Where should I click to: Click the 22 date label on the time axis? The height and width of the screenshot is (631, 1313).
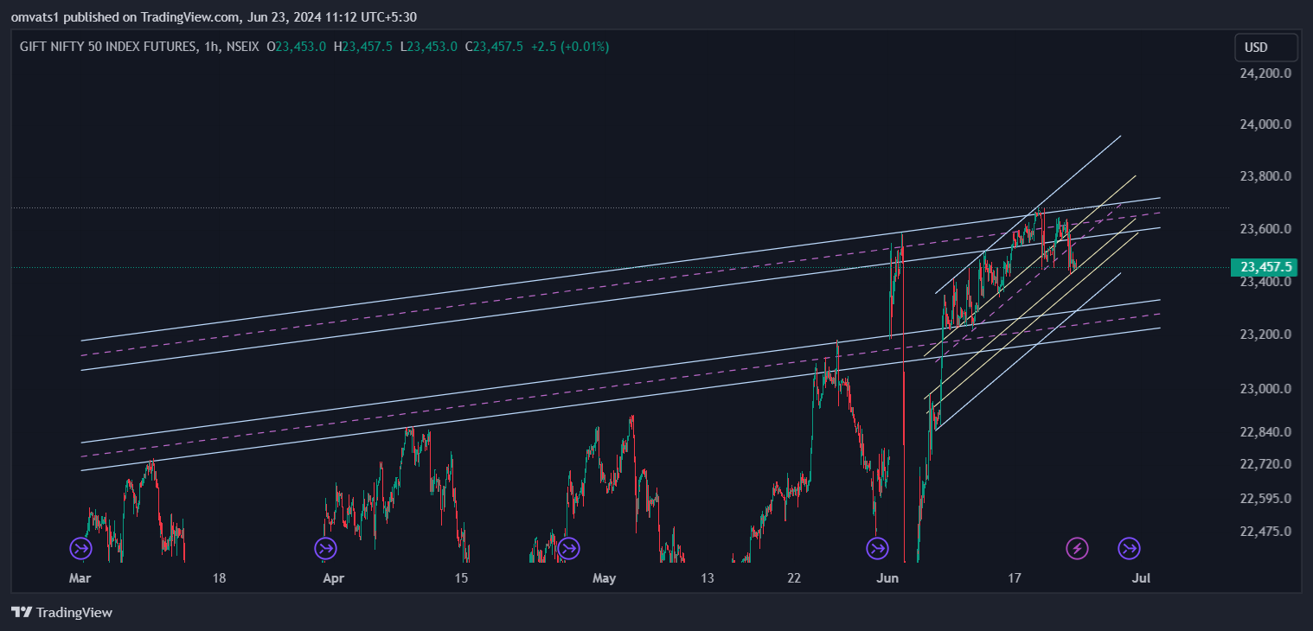coord(795,577)
